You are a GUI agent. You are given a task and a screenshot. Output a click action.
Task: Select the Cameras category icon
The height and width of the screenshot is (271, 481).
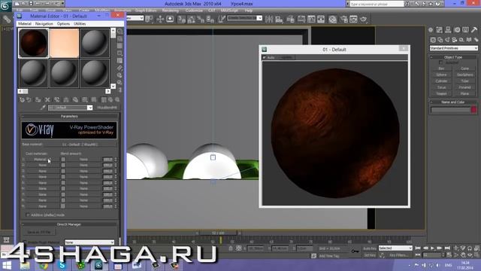(x=454, y=40)
